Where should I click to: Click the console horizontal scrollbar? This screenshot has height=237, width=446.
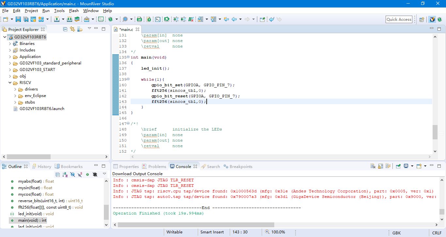pos(196,225)
